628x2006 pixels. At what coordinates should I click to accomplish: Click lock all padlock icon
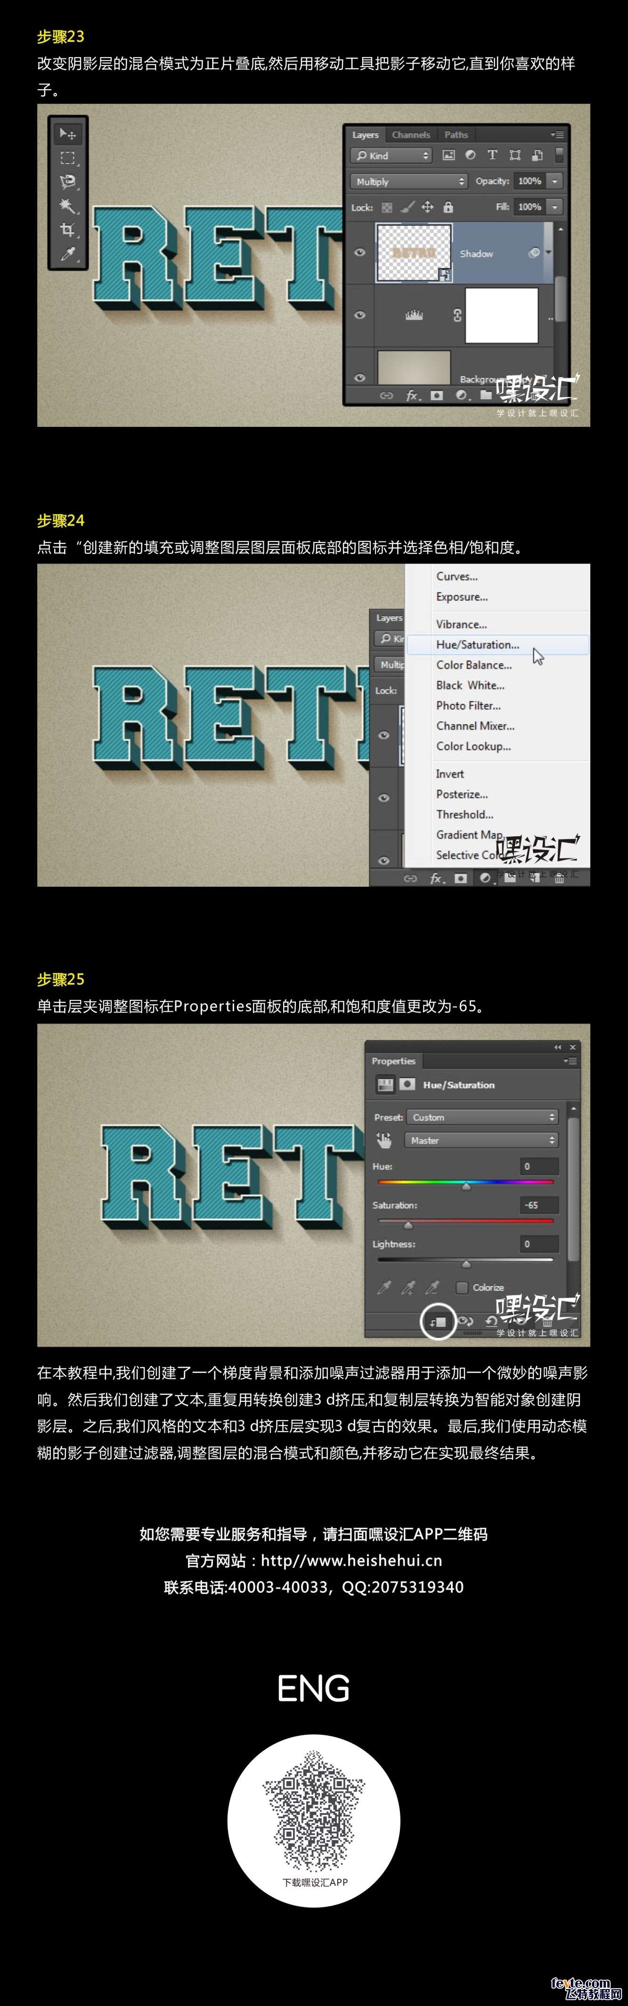448,207
